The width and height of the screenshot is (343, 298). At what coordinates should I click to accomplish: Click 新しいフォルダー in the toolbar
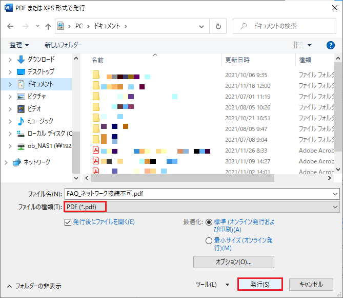pyautogui.click(x=62, y=45)
